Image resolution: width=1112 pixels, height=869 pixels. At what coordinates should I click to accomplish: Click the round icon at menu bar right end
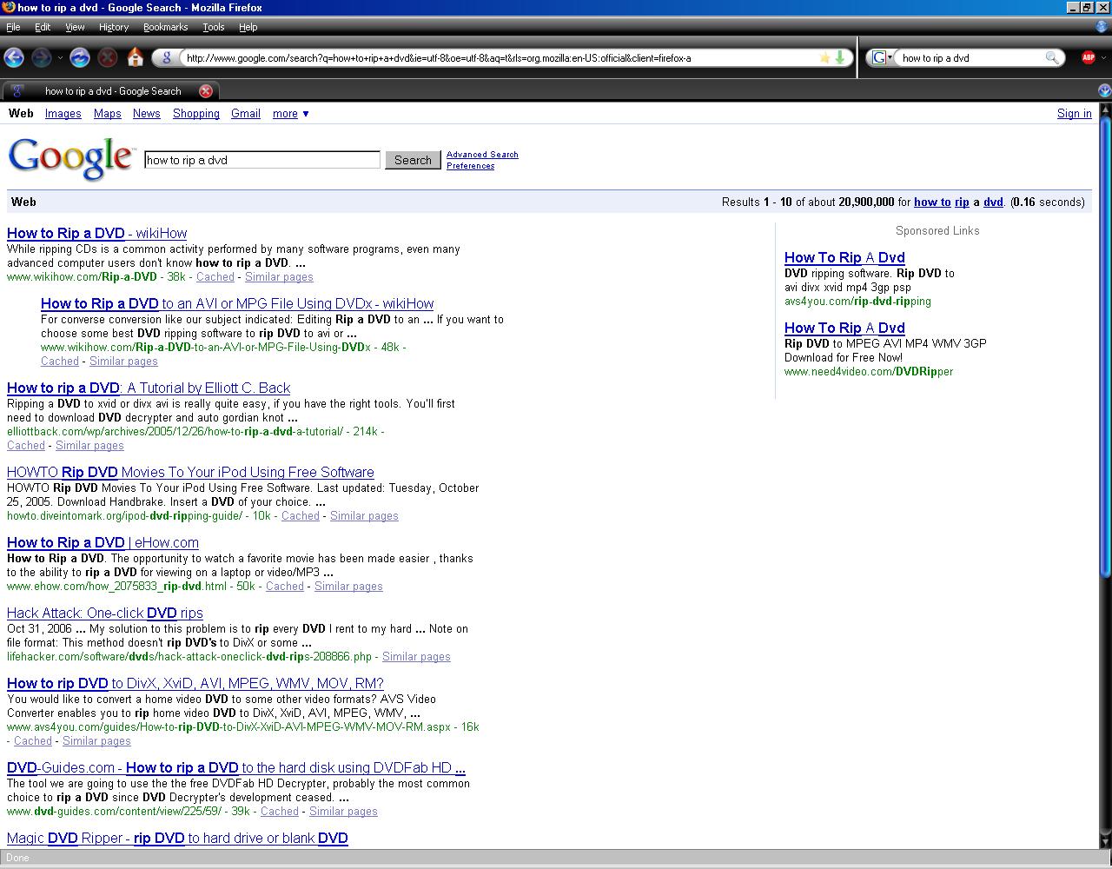pos(1103,27)
